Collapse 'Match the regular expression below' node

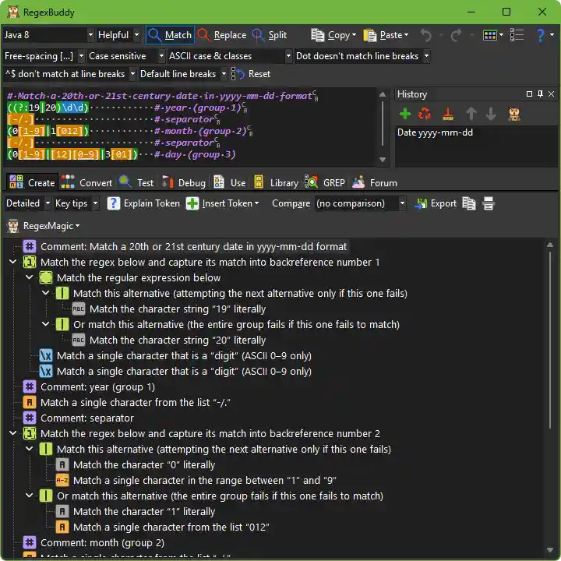[x=30, y=277]
